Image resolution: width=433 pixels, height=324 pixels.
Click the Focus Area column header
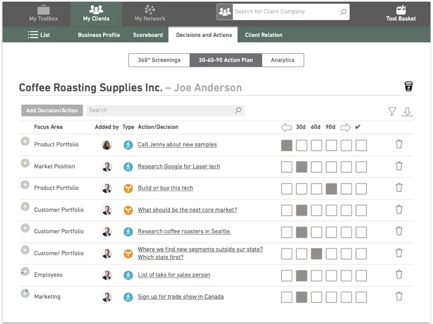pyautogui.click(x=48, y=127)
